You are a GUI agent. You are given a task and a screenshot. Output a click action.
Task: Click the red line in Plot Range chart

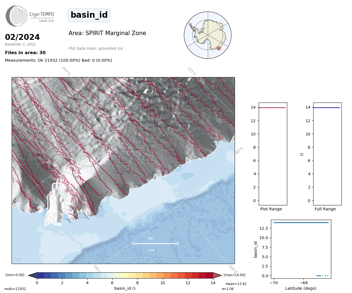(x=272, y=108)
